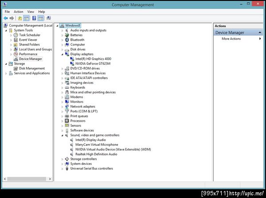Select NVIDIA GeForce GT625M device
The width and height of the screenshot is (266, 198).
(93, 64)
